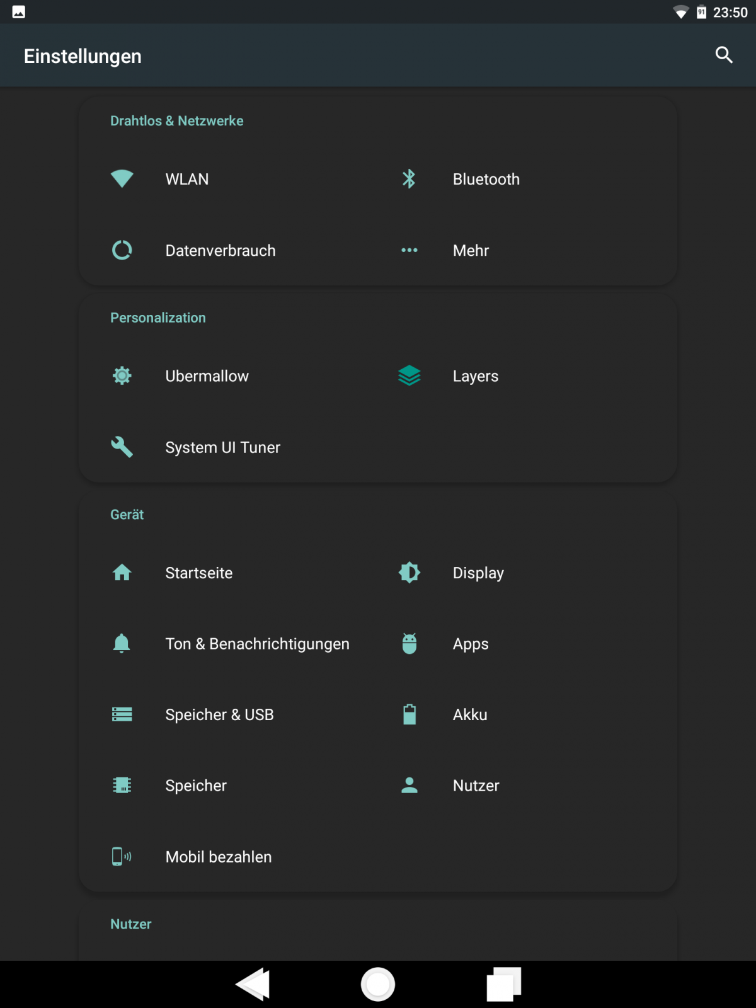Open Layers via stacked layers icon
The image size is (756, 1008).
click(x=409, y=376)
